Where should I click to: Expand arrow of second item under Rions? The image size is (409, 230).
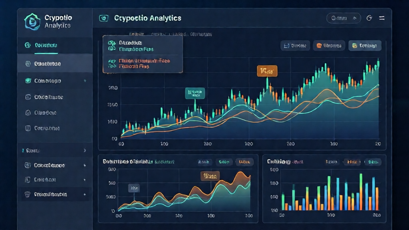pos(85,180)
